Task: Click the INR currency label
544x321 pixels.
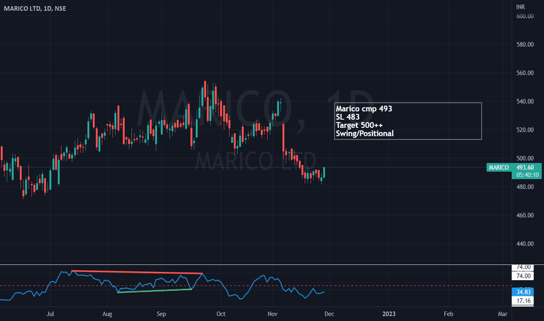Action: (521, 7)
